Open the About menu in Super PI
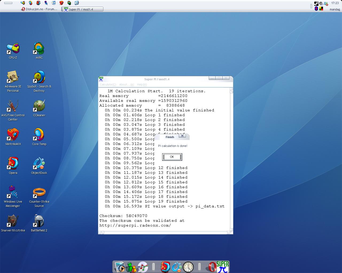Viewport: 342px width, 273px height. [x=126, y=85]
